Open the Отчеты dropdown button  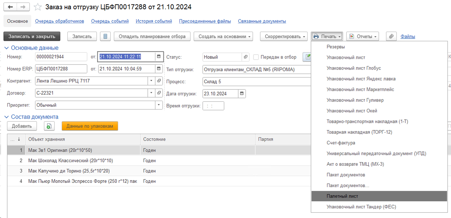coord(362,37)
